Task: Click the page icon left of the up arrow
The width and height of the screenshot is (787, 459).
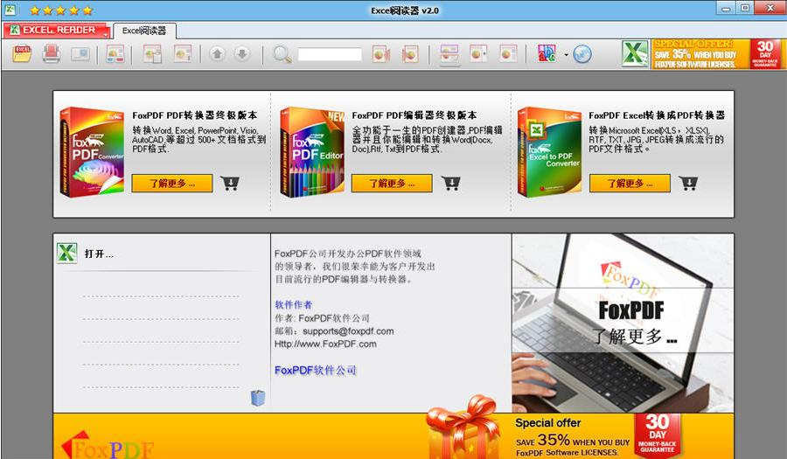Action: [x=182, y=54]
